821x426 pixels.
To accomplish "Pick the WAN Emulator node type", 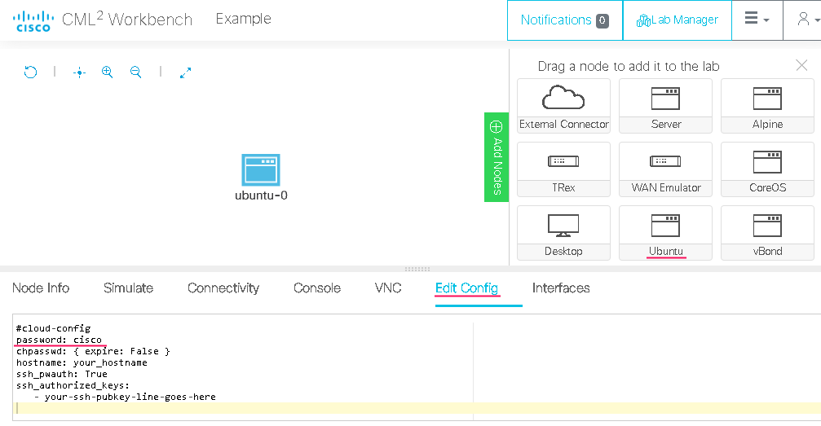I will pos(665,169).
